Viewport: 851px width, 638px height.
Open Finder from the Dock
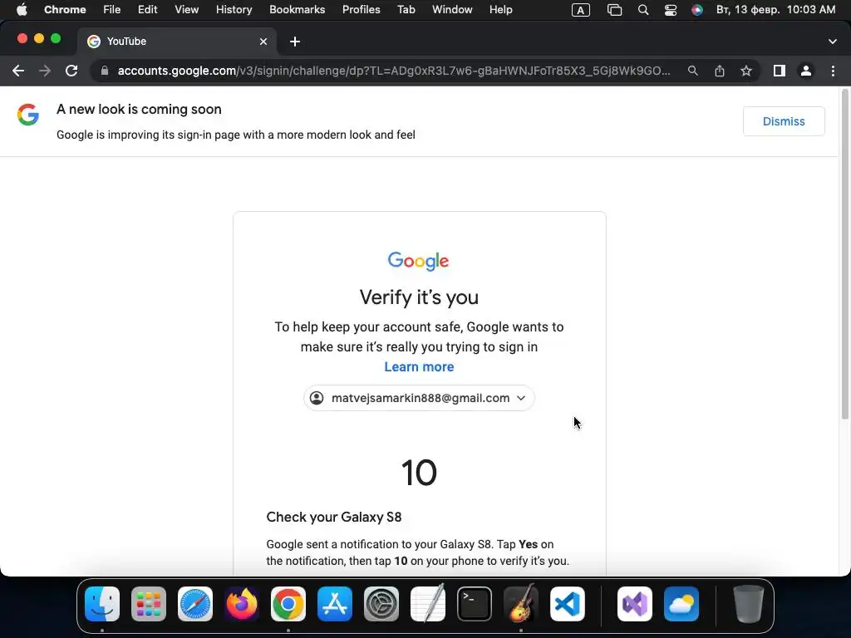[x=102, y=604]
